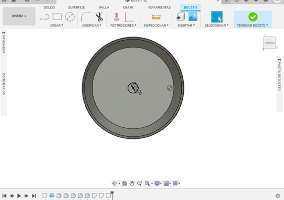Select the Circle sketch tool
The width and height of the screenshot is (284, 200).
[x=70, y=17]
